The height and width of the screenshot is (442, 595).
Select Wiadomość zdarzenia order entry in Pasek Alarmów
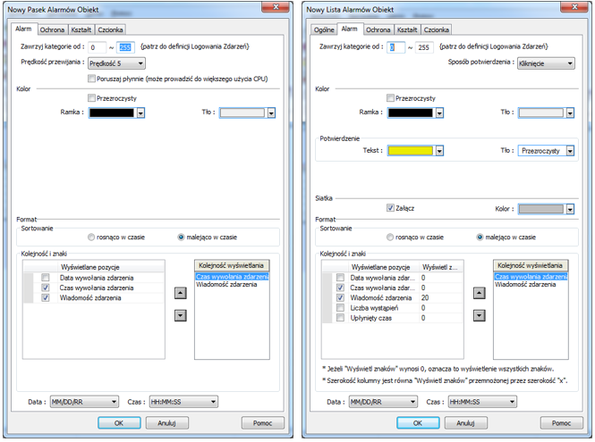tap(226, 285)
